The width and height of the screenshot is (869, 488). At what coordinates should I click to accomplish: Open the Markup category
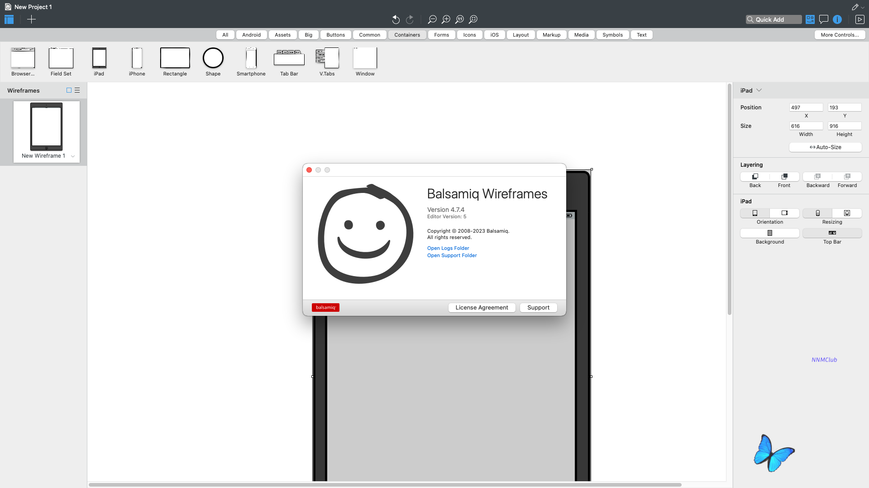[x=552, y=35]
